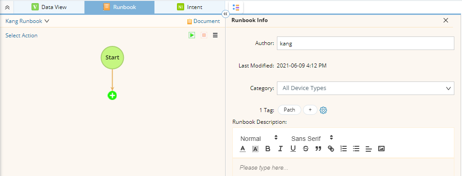The height and width of the screenshot is (176, 462).
Task: Expand the Category dropdown
Action: [365, 88]
